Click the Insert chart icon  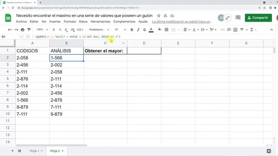pyautogui.click(x=235, y=30)
